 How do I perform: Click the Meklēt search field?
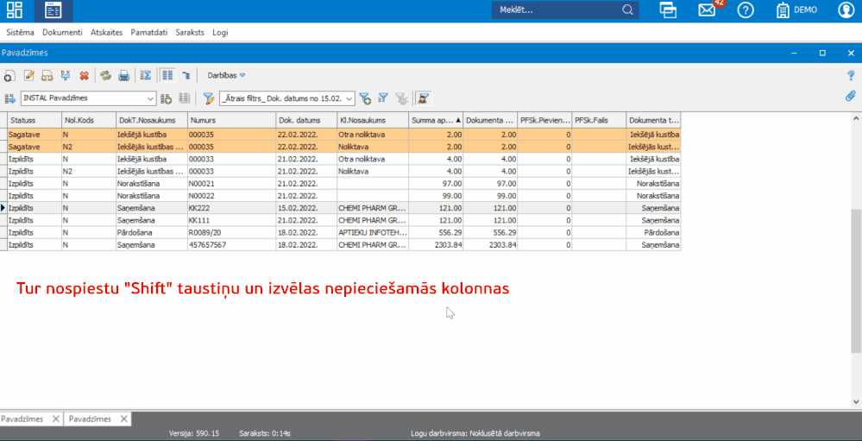pos(559,10)
